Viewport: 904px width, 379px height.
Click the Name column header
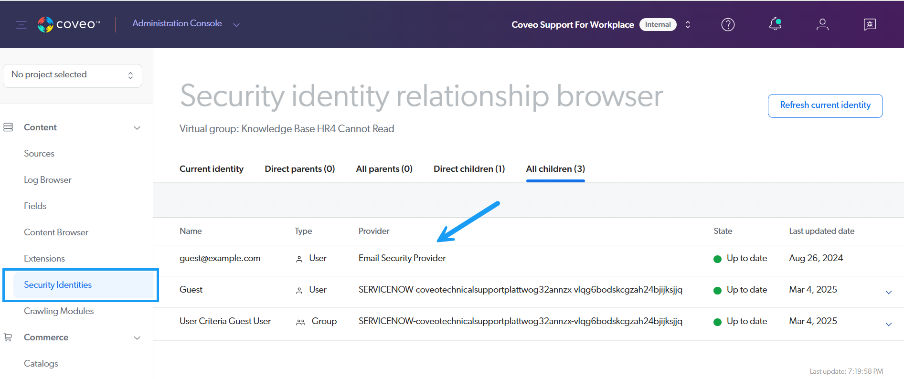(x=191, y=231)
